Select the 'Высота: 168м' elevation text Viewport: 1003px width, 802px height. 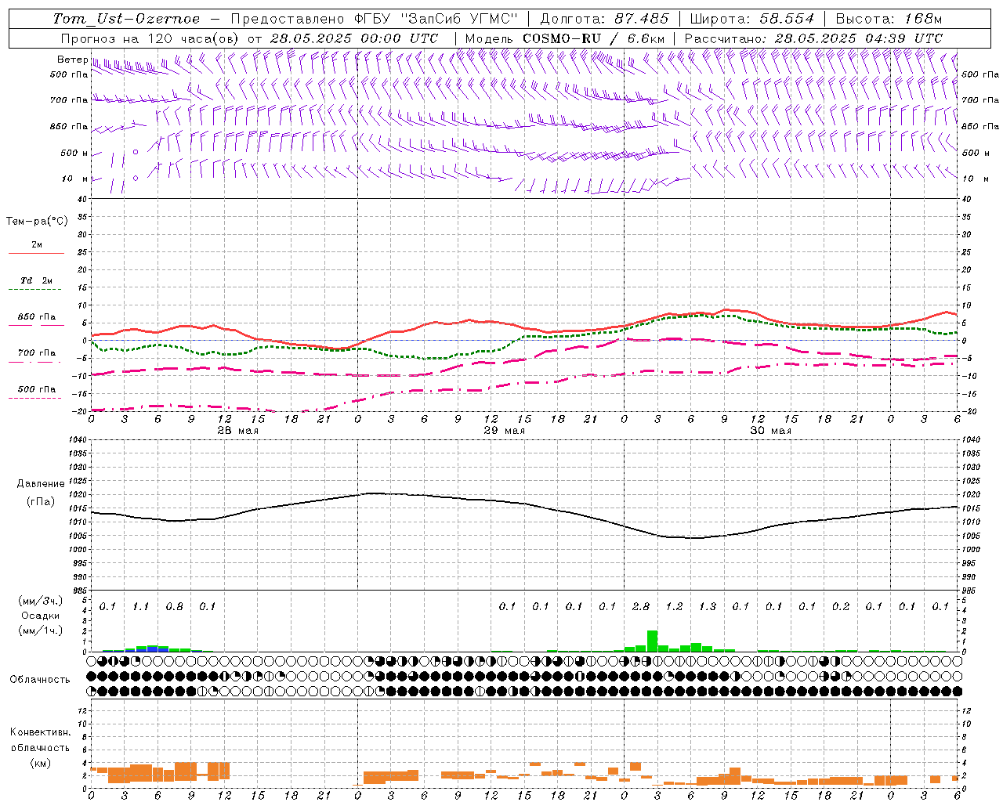point(889,19)
